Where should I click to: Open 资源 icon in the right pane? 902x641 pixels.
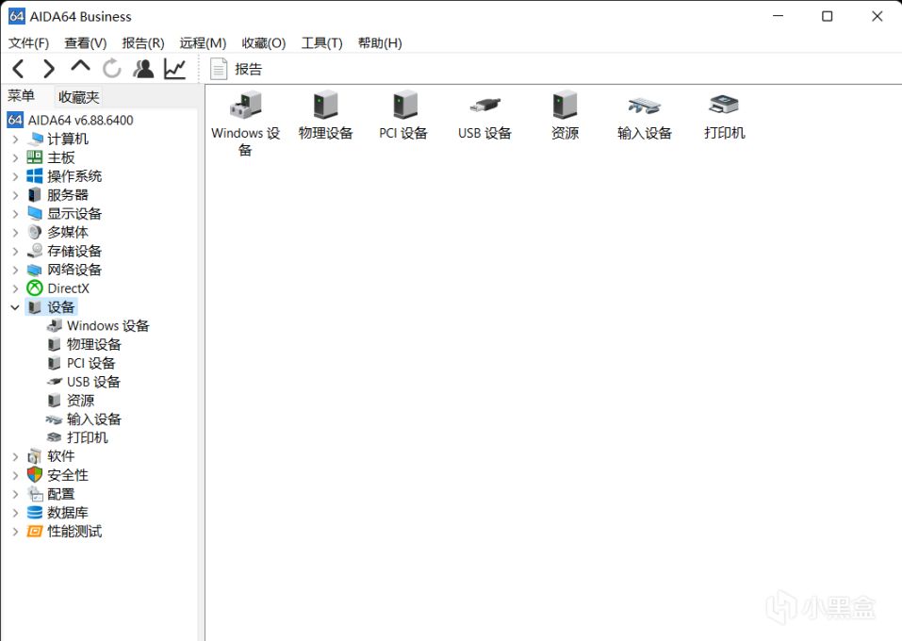[565, 115]
